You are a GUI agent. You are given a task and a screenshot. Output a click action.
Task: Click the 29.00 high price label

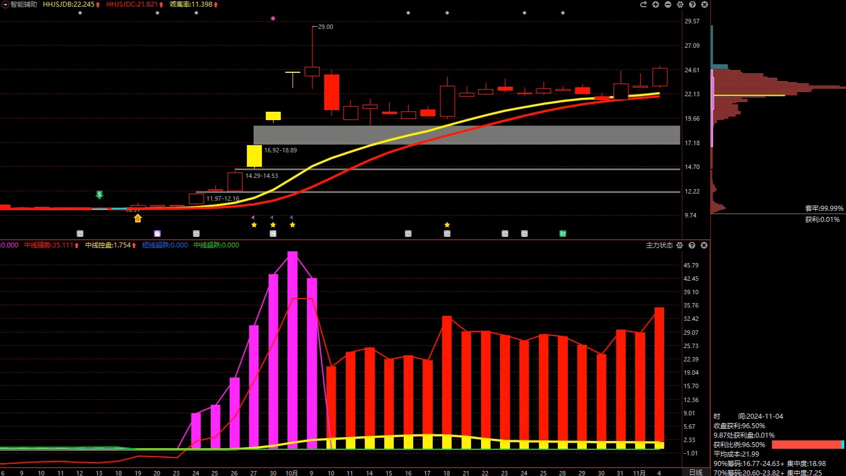325,27
